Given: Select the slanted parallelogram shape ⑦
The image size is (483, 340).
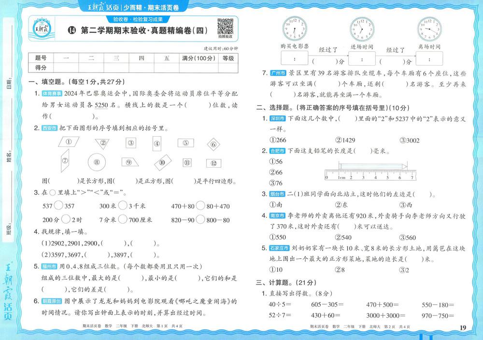Looking at the screenshot, I should pos(65,160).
